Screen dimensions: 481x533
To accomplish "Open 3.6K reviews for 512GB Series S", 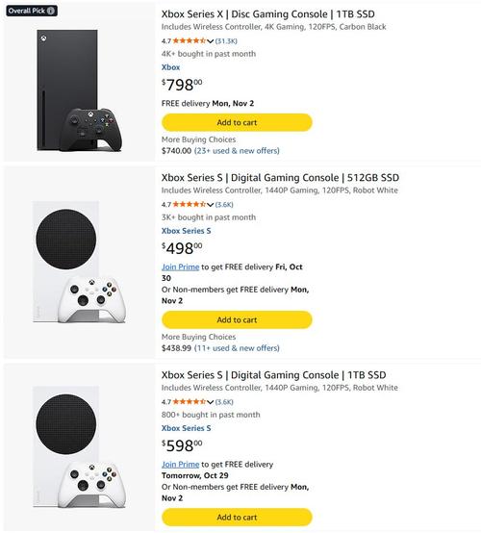I will (224, 205).
